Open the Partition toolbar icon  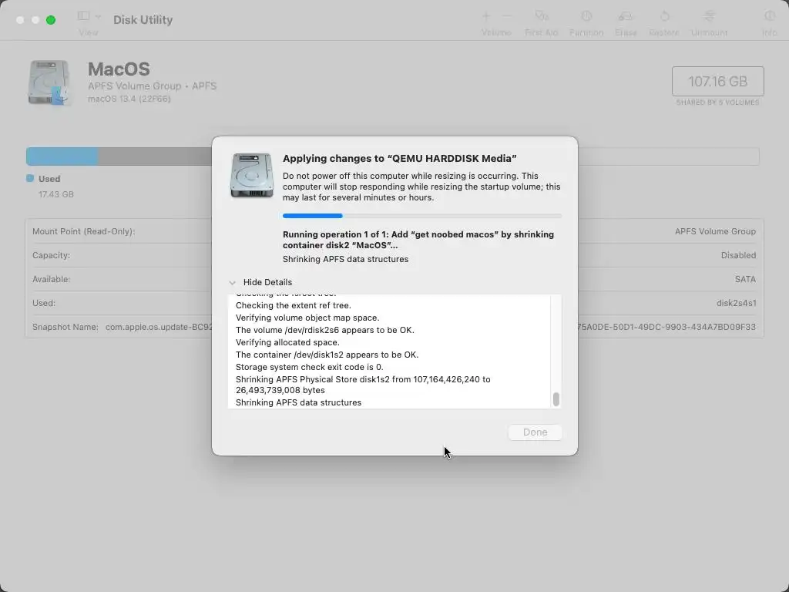pyautogui.click(x=586, y=16)
